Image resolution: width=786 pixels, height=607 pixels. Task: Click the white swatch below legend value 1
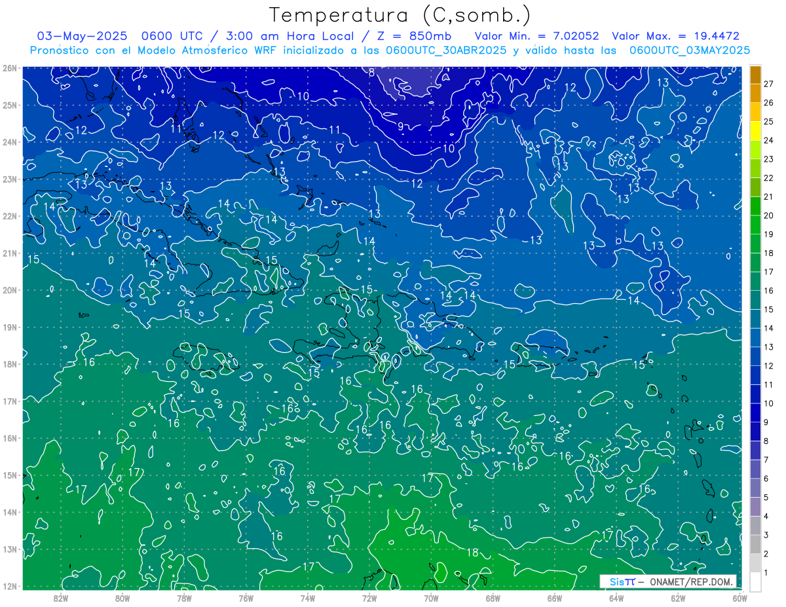pos(756,581)
